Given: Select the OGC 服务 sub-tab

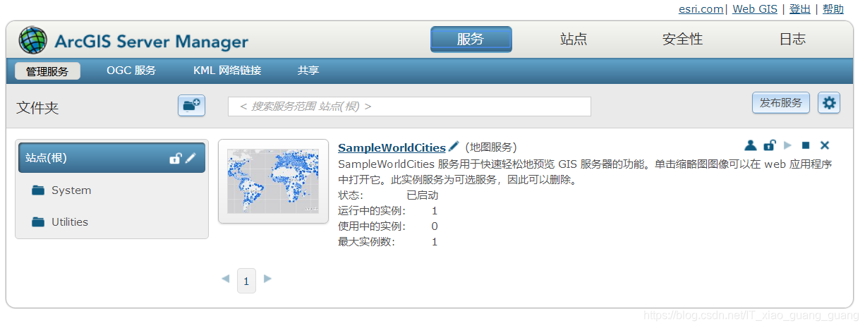Looking at the screenshot, I should [131, 71].
